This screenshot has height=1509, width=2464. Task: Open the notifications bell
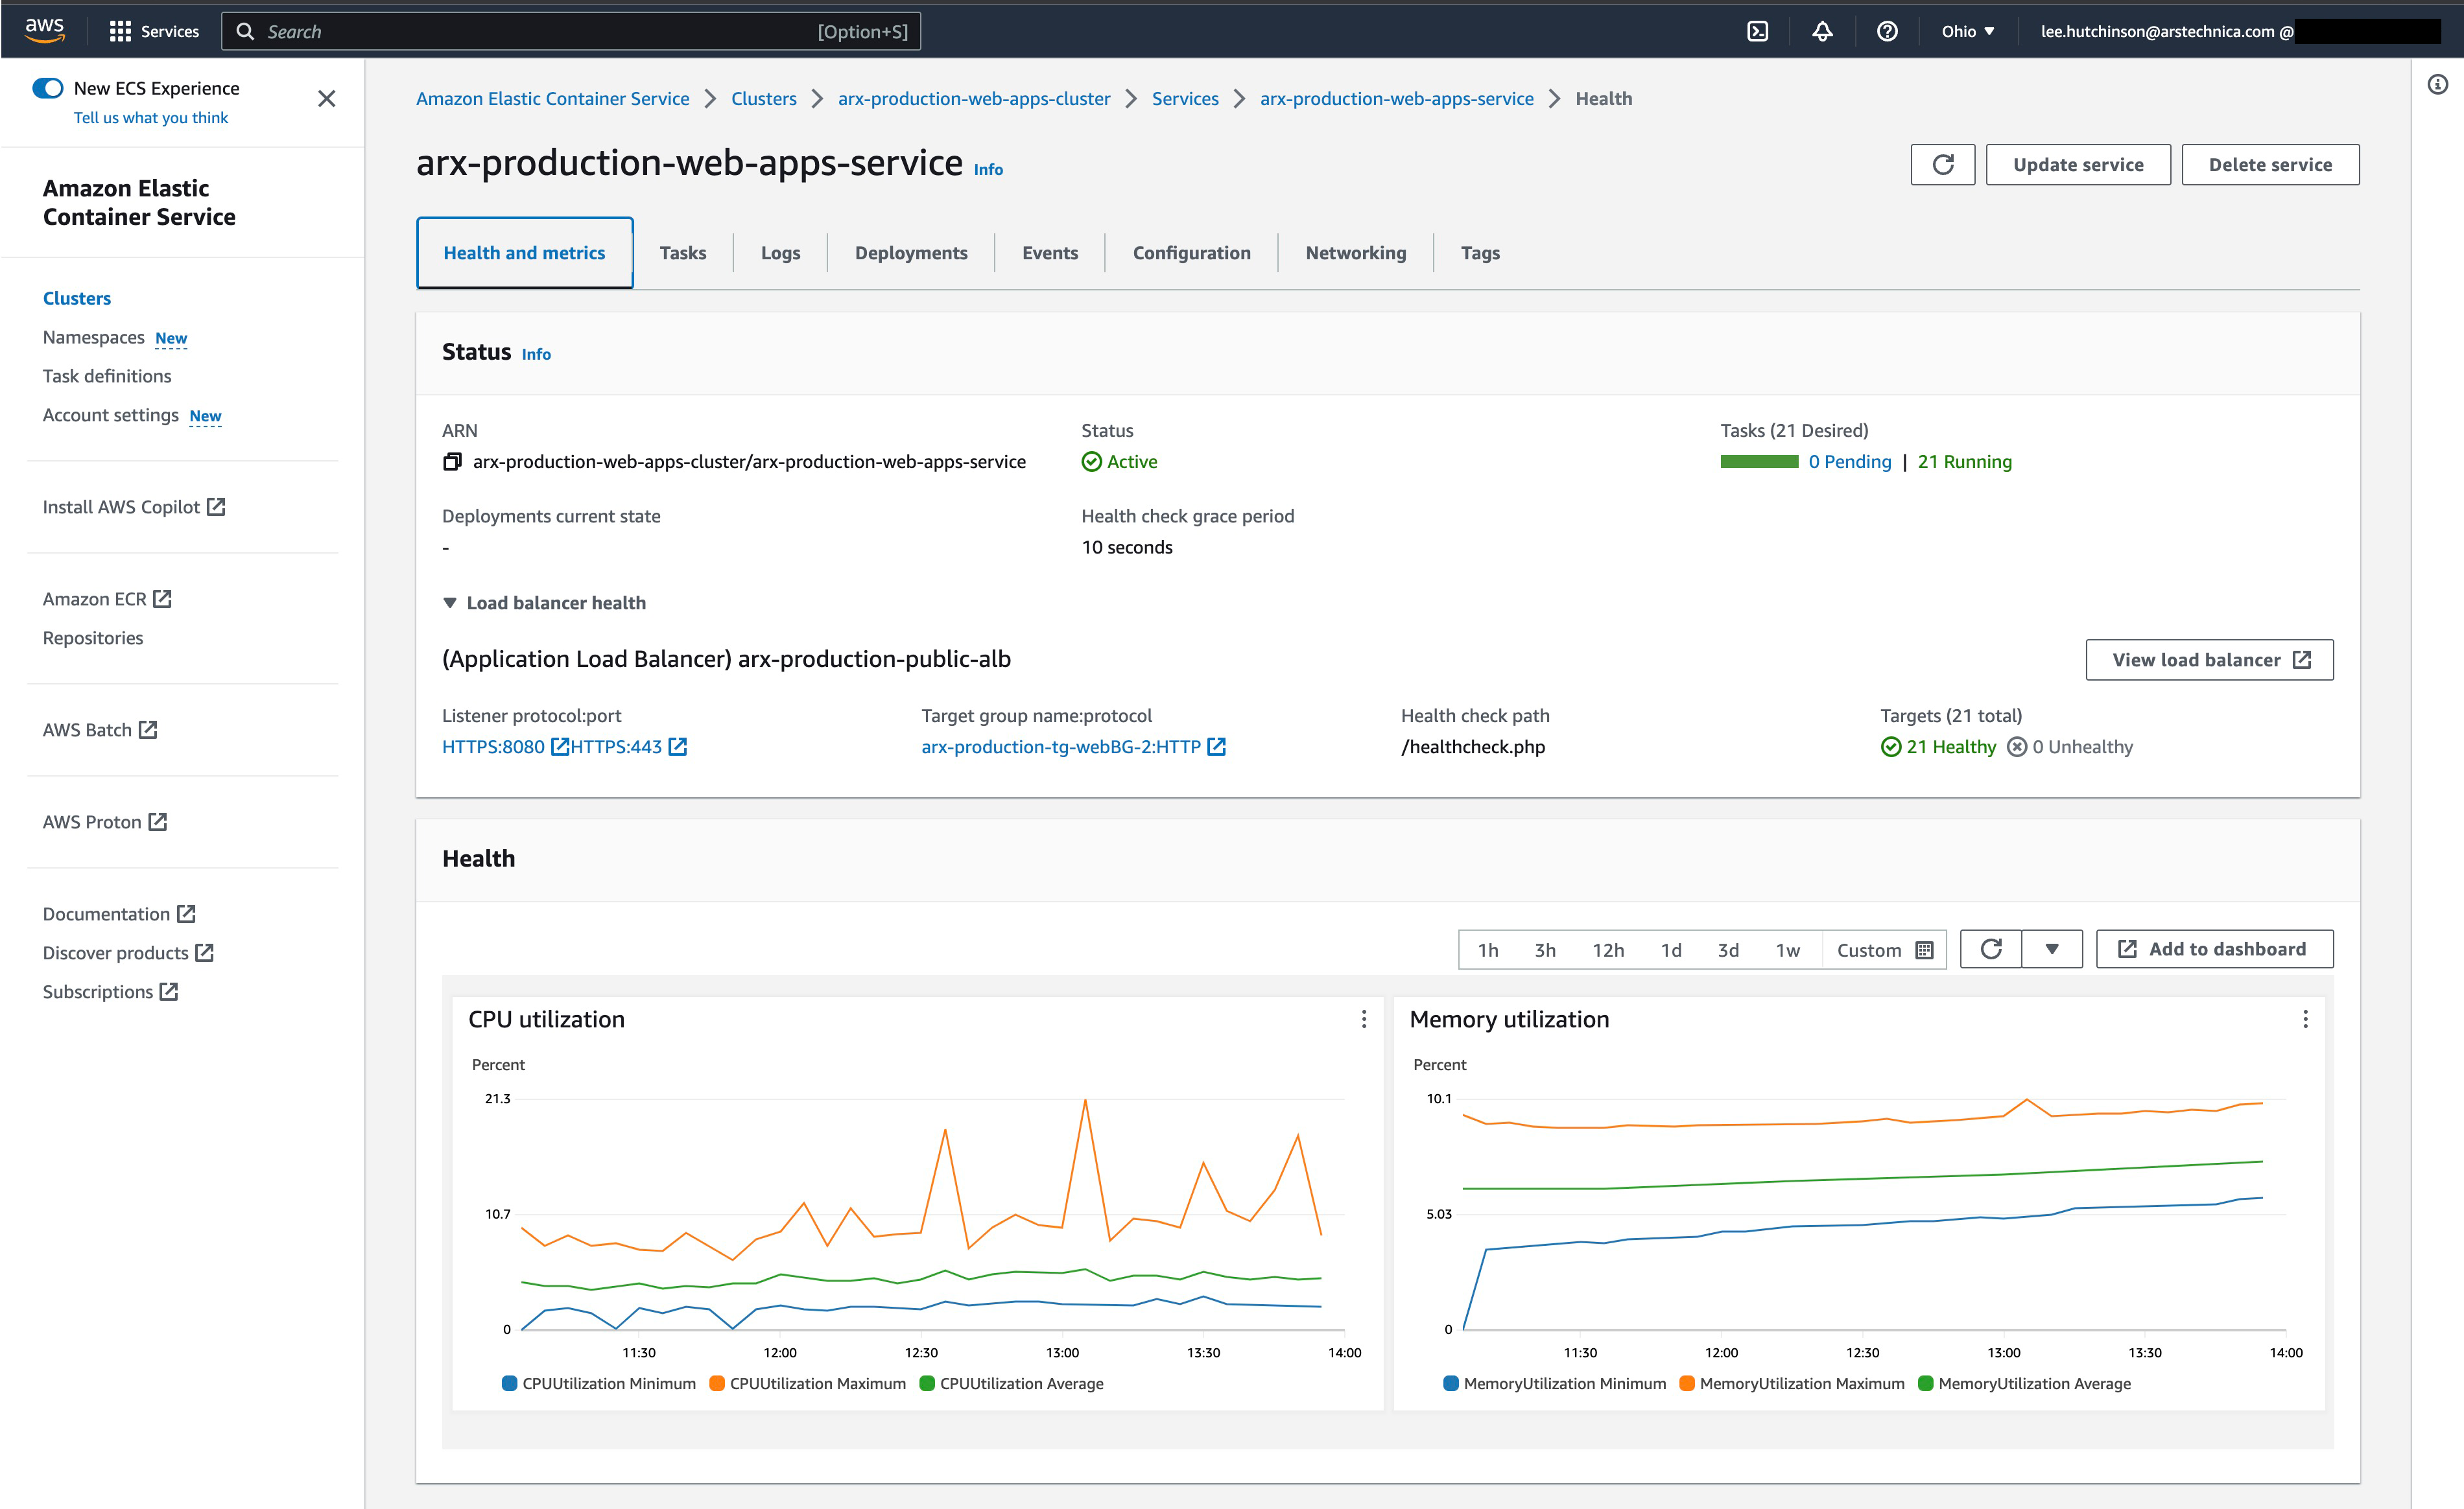(x=1822, y=31)
